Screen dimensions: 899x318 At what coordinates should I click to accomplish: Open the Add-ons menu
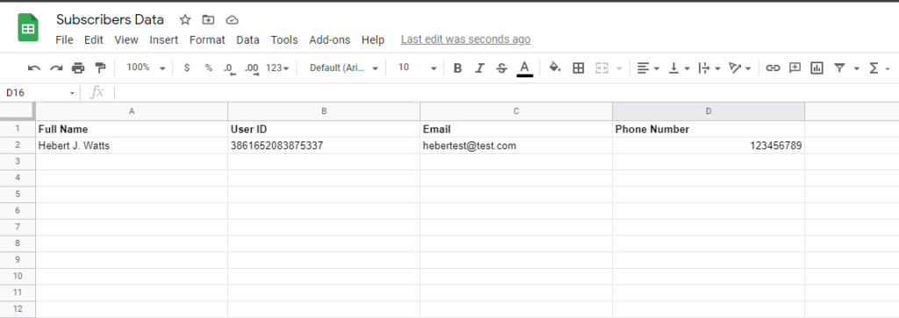click(x=330, y=40)
